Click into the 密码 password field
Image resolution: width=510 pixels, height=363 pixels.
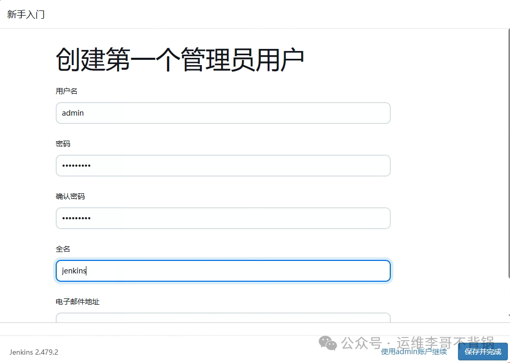pyautogui.click(x=223, y=166)
